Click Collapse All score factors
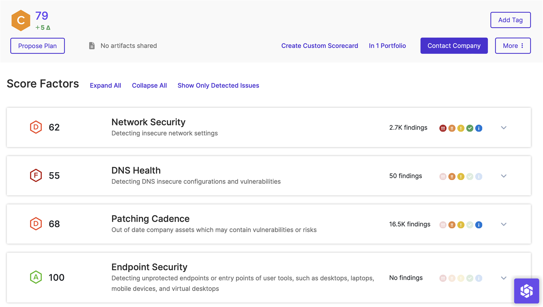 pyautogui.click(x=149, y=86)
